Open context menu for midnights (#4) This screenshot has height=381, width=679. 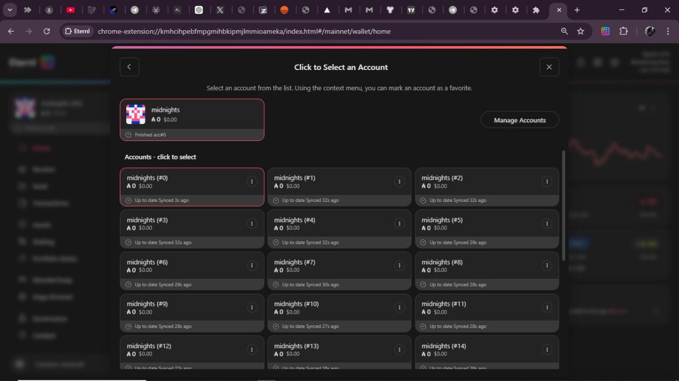click(x=399, y=223)
